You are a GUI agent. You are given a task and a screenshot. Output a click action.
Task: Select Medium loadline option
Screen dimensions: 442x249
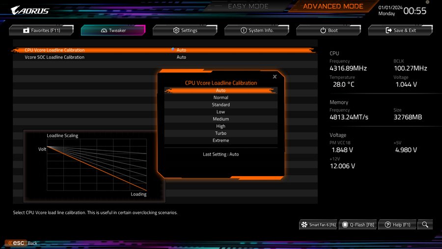coord(221,119)
